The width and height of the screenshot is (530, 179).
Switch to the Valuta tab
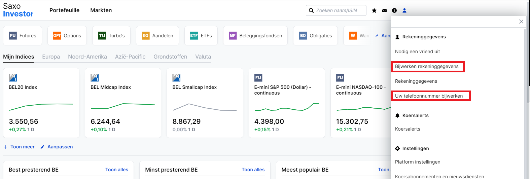203,57
